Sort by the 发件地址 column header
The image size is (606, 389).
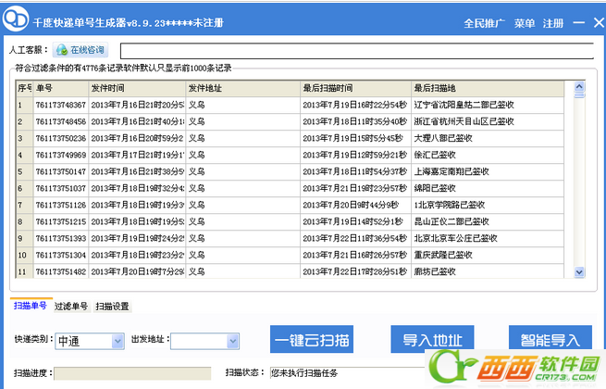tap(243, 88)
